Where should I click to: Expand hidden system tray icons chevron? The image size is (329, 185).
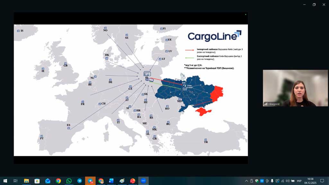246,181
